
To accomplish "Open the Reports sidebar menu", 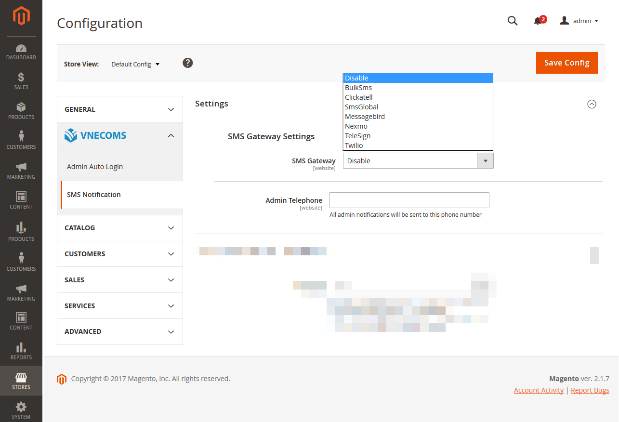I will [x=21, y=351].
